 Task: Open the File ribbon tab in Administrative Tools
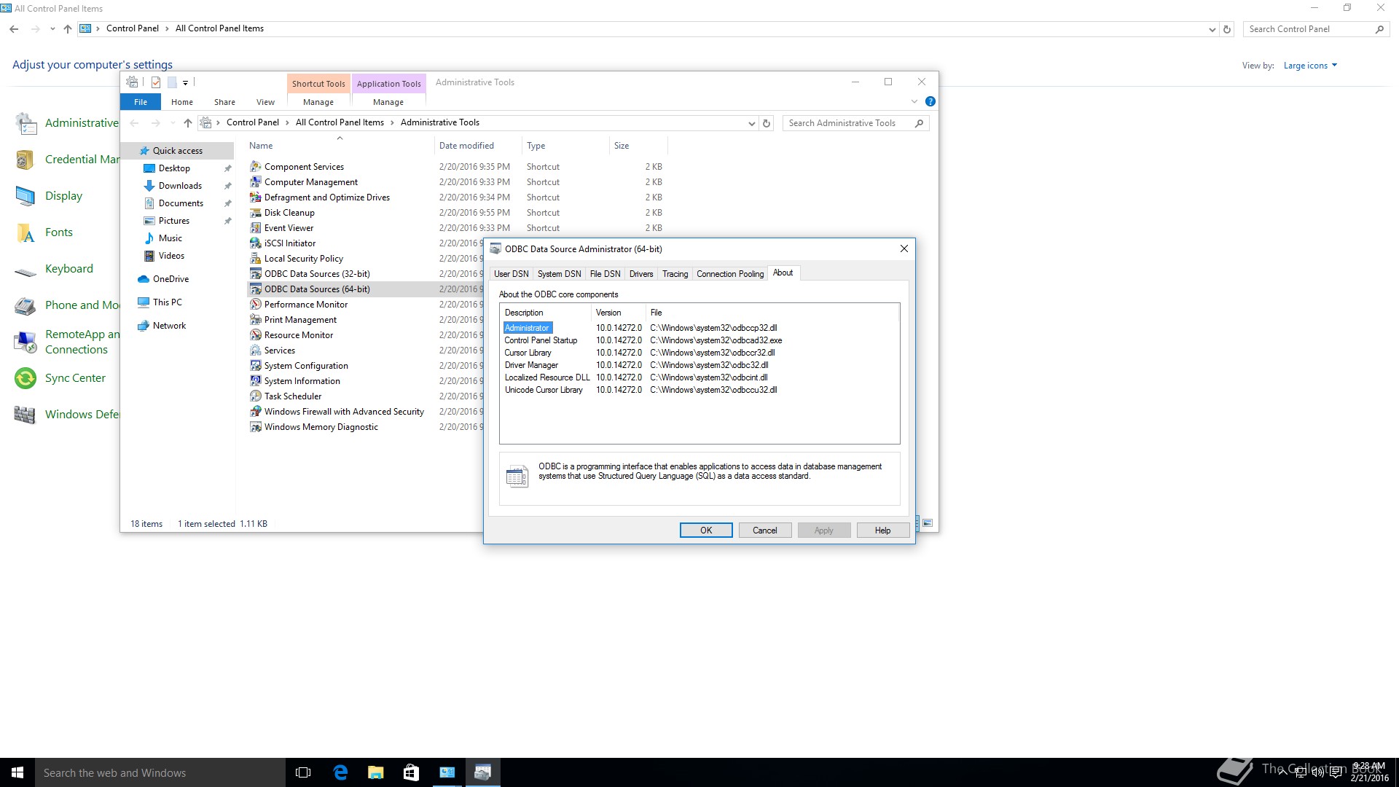click(141, 102)
